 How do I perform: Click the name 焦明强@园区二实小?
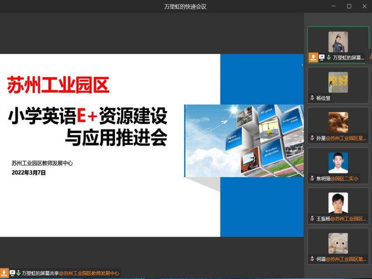(x=337, y=179)
